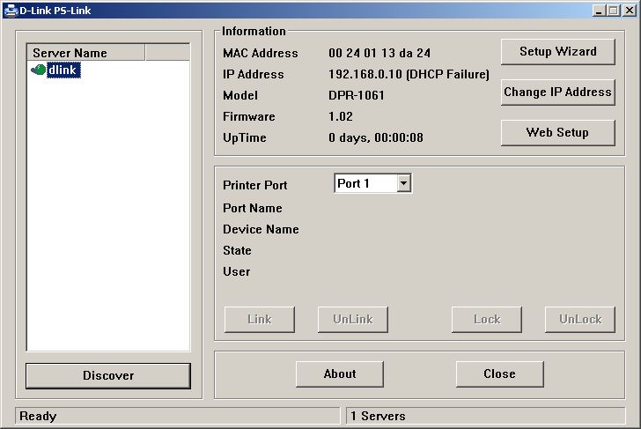This screenshot has width=641, height=429.
Task: Click the UnLink button
Action: tap(353, 320)
